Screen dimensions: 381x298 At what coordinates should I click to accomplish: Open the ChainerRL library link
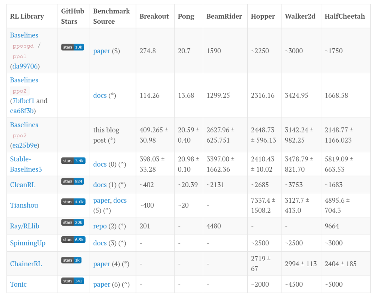tap(26, 264)
